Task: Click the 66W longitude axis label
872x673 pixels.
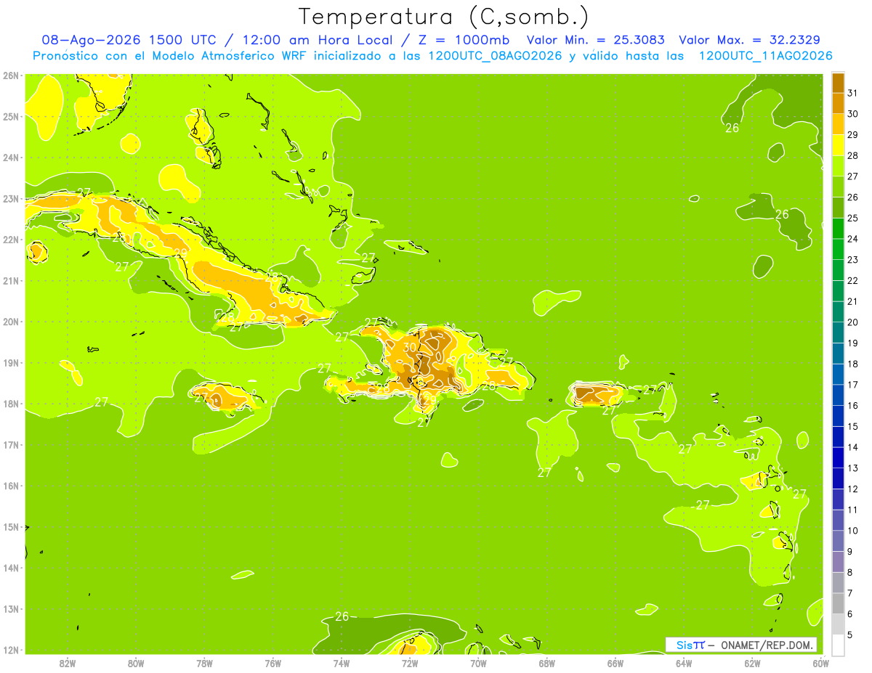Action: tap(615, 662)
